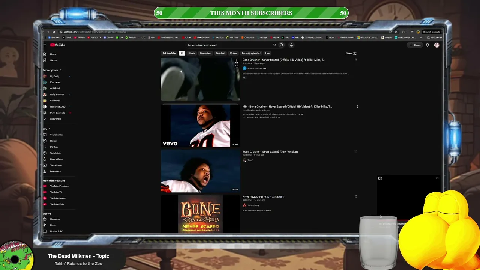Play the first Never Scared video thumbnail
Screen dimensions: 480x270
200,79
